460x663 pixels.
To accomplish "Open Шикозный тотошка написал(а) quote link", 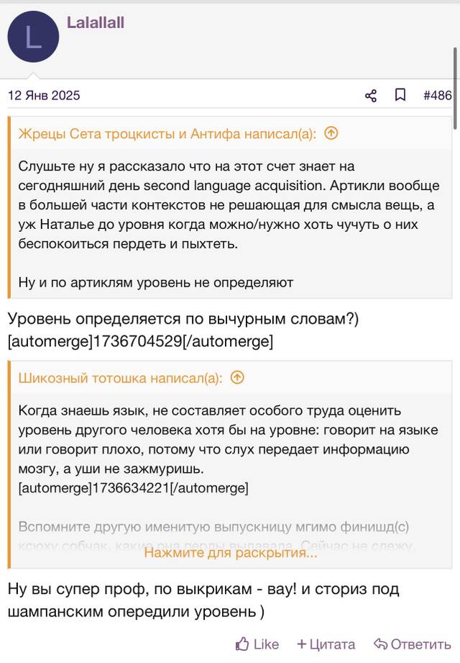I will click(120, 378).
